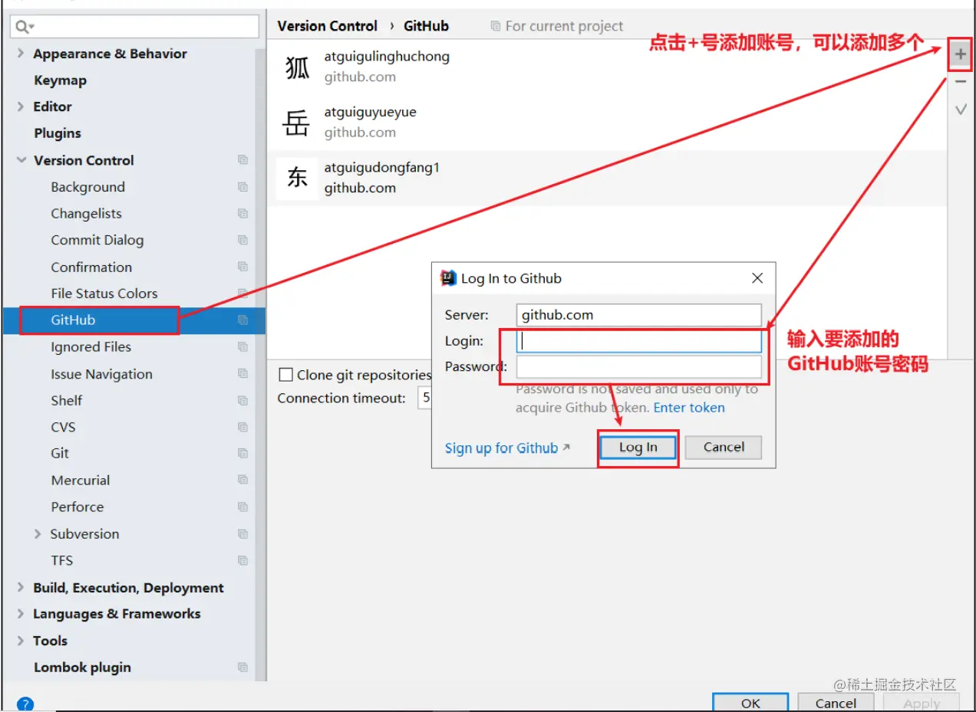976x712 pixels.
Task: Open Ignored Files settings page
Action: [91, 347]
